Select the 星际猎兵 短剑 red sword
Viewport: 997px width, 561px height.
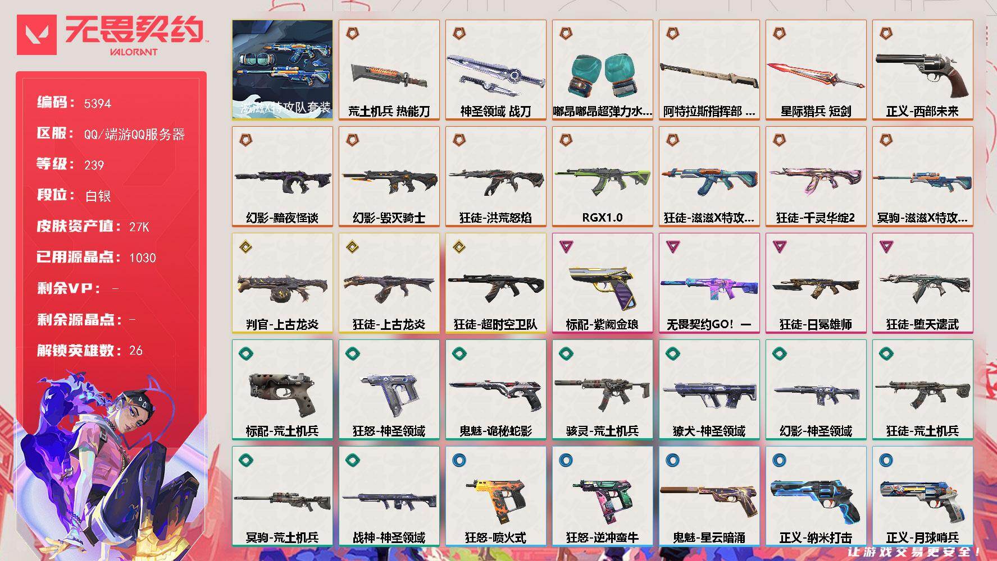(816, 70)
